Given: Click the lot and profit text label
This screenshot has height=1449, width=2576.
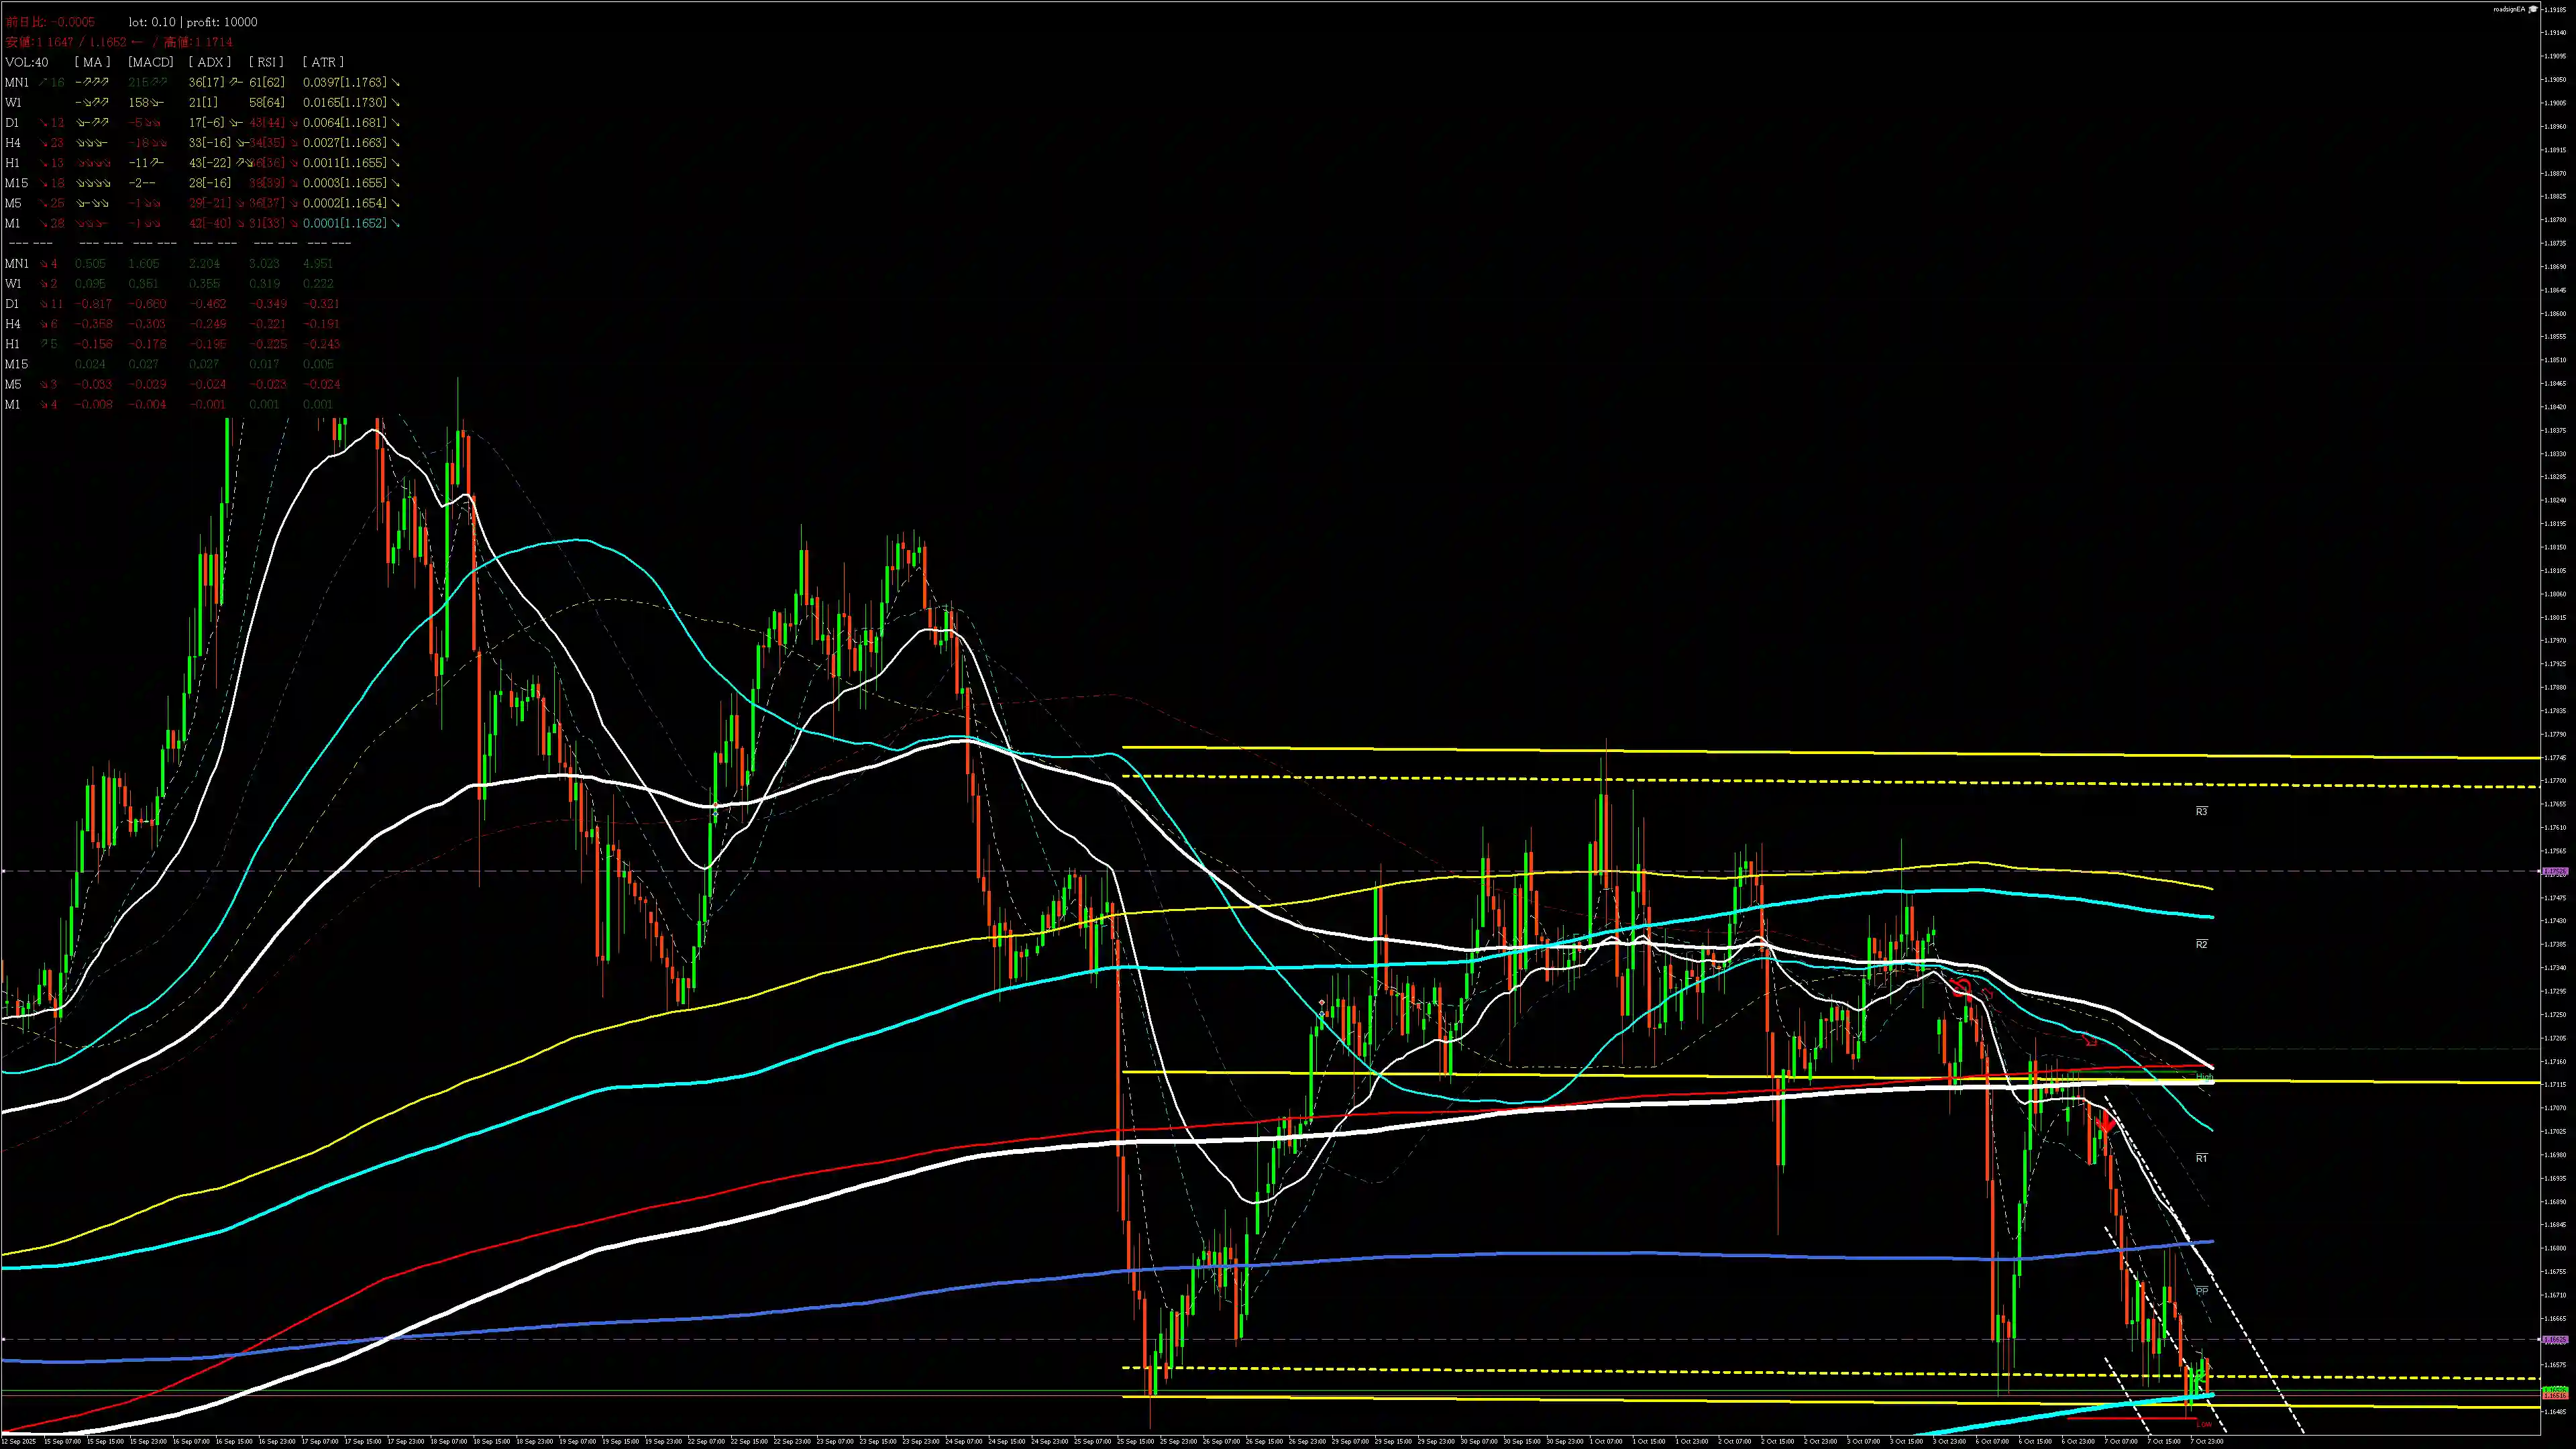Looking at the screenshot, I should click(x=192, y=22).
